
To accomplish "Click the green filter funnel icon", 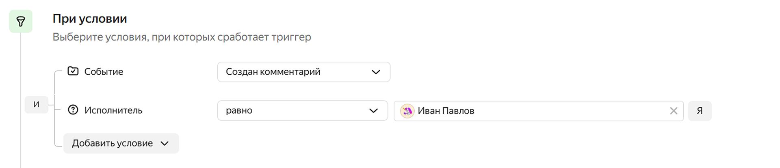I will click(x=21, y=21).
